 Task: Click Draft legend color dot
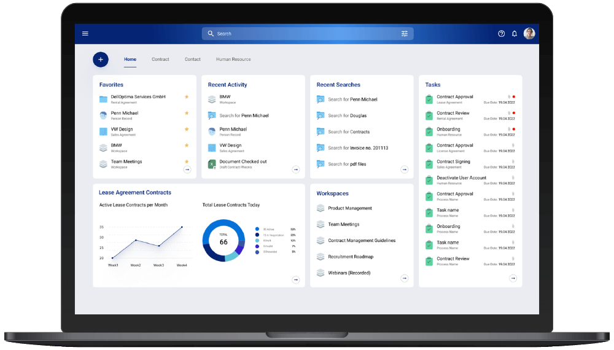257,241
